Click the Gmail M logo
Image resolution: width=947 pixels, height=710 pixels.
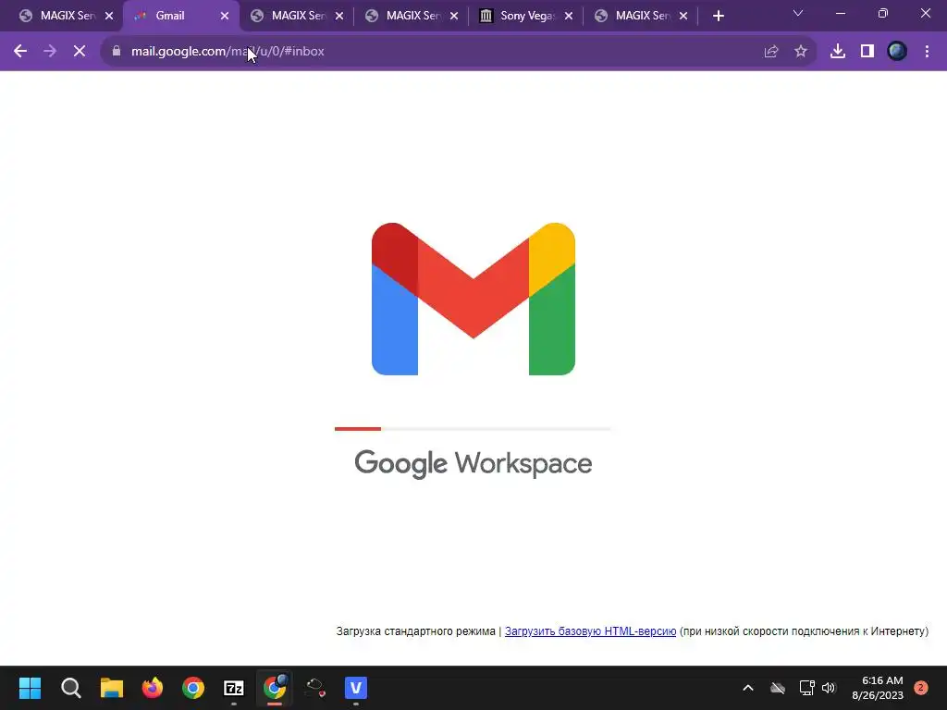point(473,299)
